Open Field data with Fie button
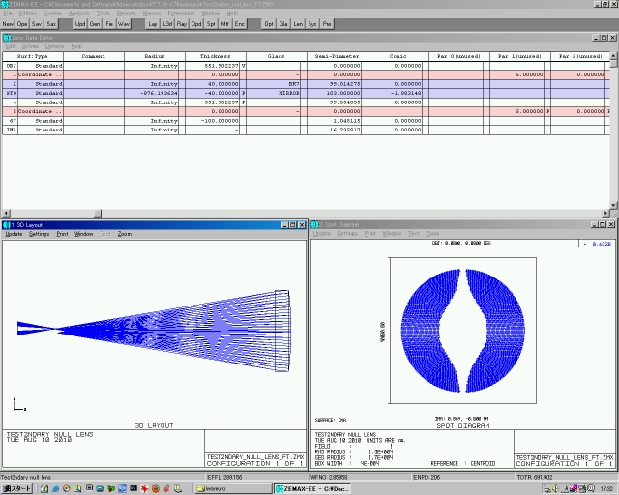Screen dimensions: 619x495 point(109,24)
